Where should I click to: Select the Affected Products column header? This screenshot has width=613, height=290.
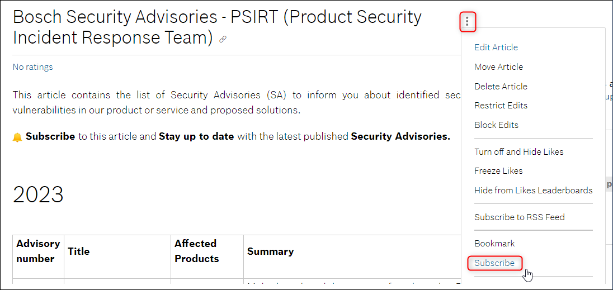click(x=196, y=251)
